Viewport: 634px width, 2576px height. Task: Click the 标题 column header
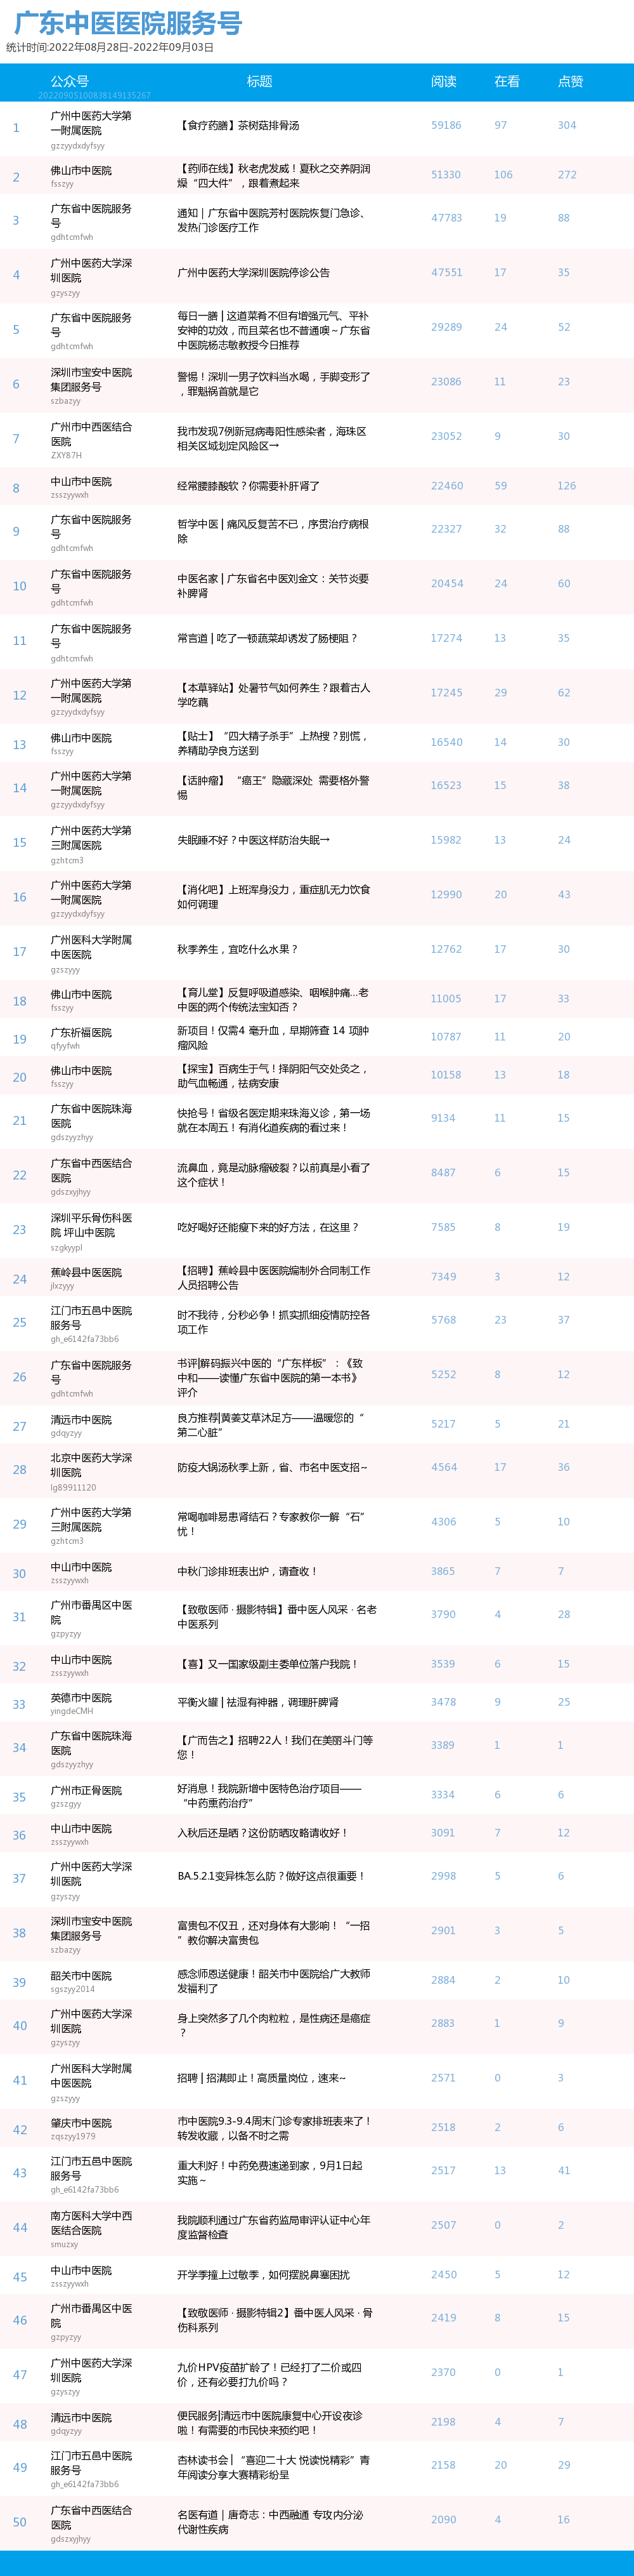[x=259, y=81]
